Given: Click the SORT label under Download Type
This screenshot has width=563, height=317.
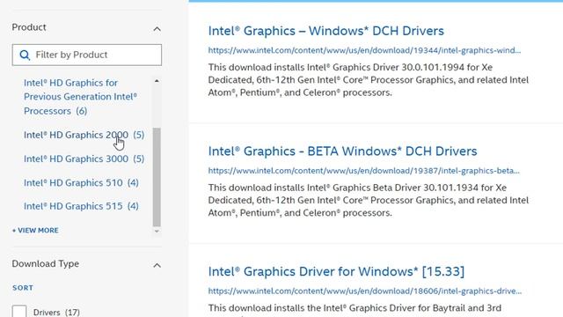Looking at the screenshot, I should pos(23,288).
